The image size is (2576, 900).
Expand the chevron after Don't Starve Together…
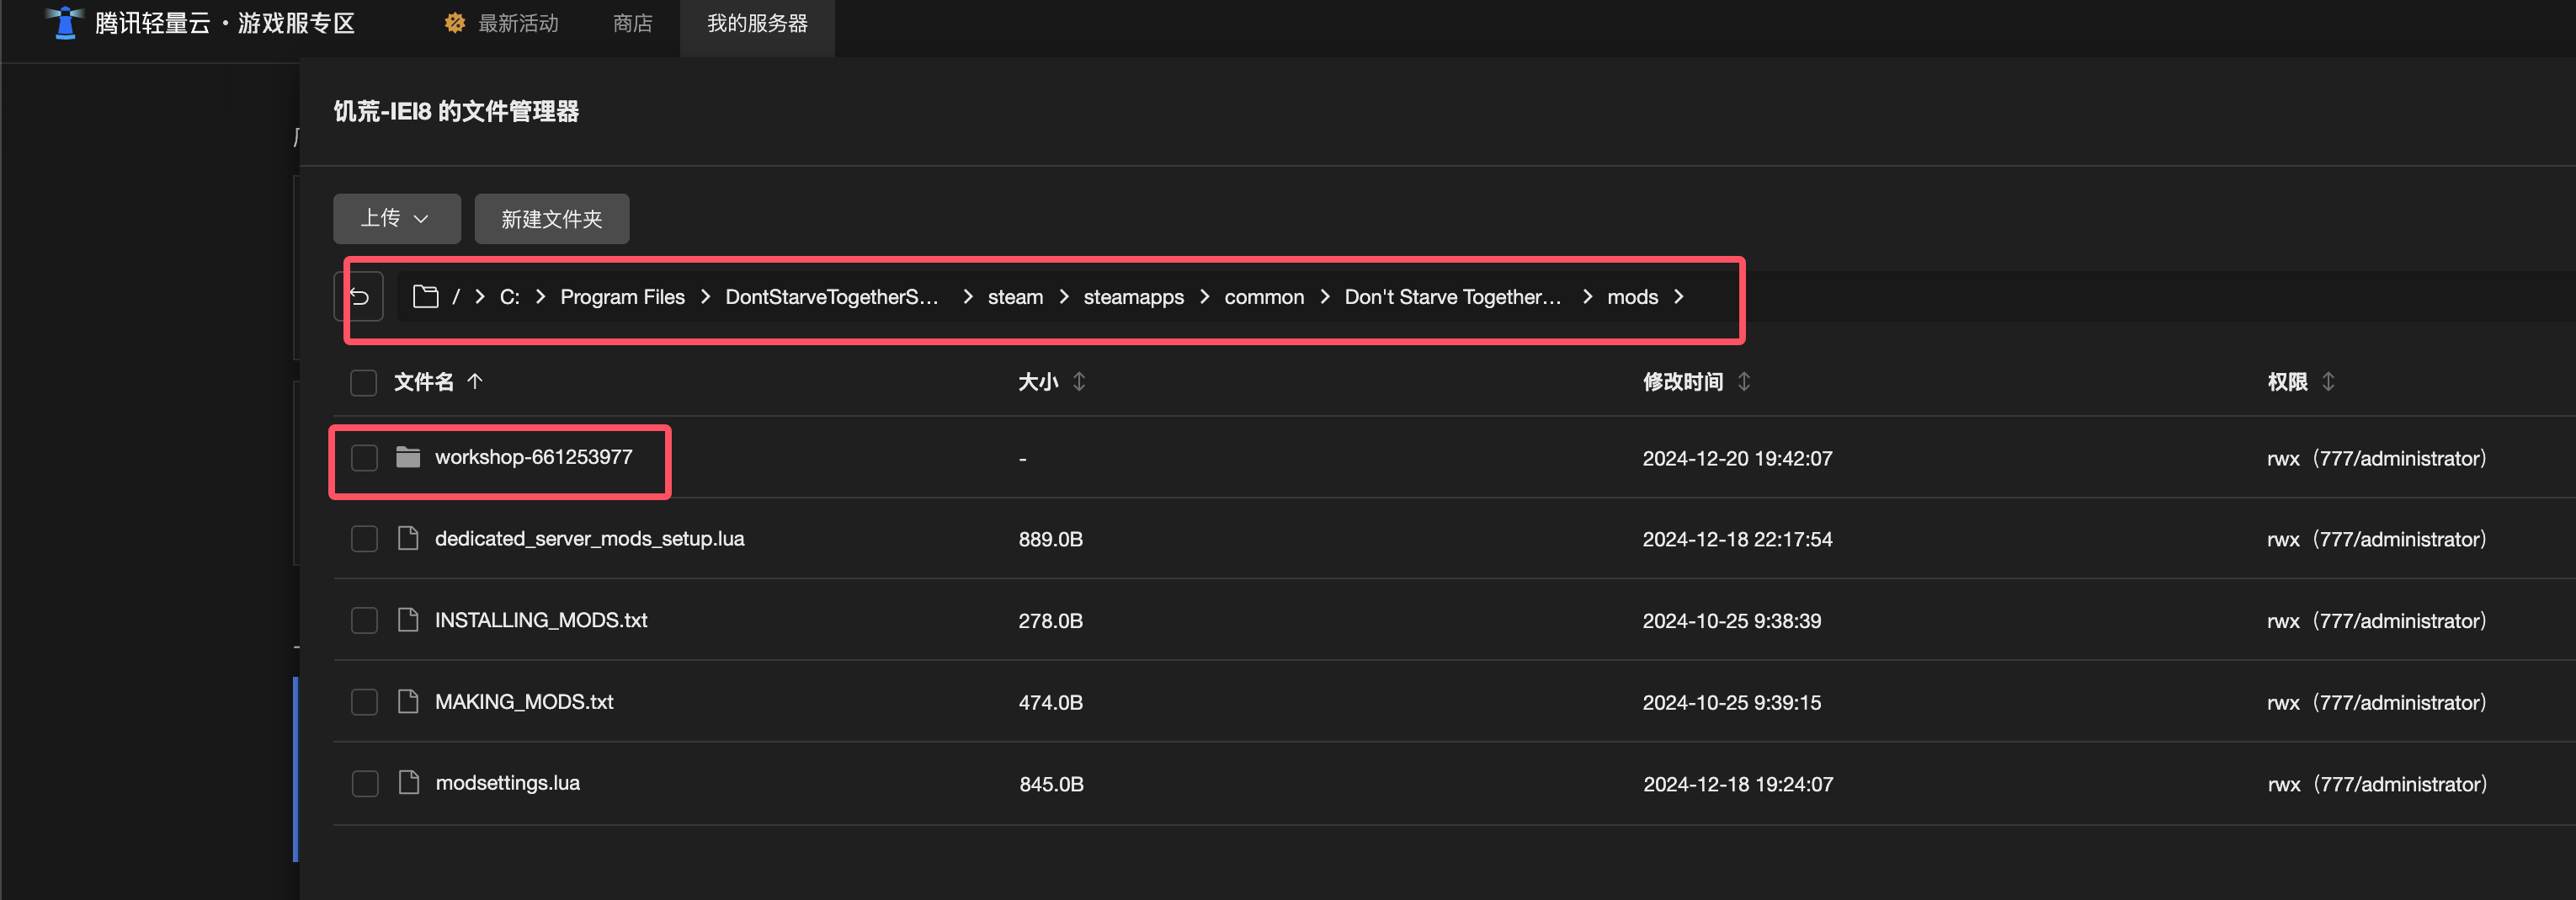[1587, 297]
